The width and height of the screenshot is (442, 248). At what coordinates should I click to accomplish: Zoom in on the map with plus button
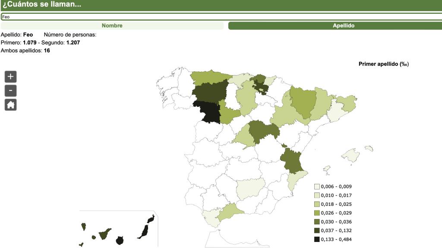[x=10, y=77]
